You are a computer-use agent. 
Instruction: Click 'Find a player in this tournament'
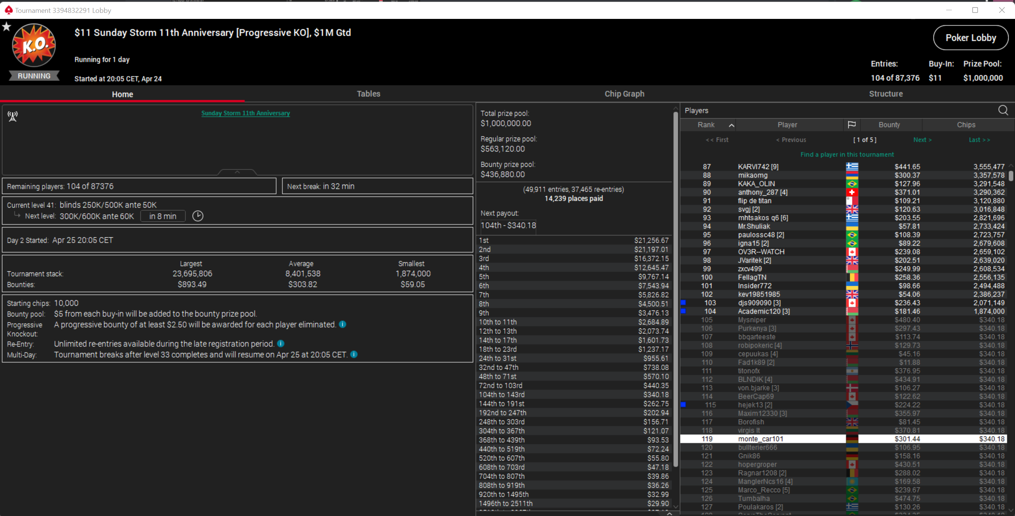[x=847, y=154]
